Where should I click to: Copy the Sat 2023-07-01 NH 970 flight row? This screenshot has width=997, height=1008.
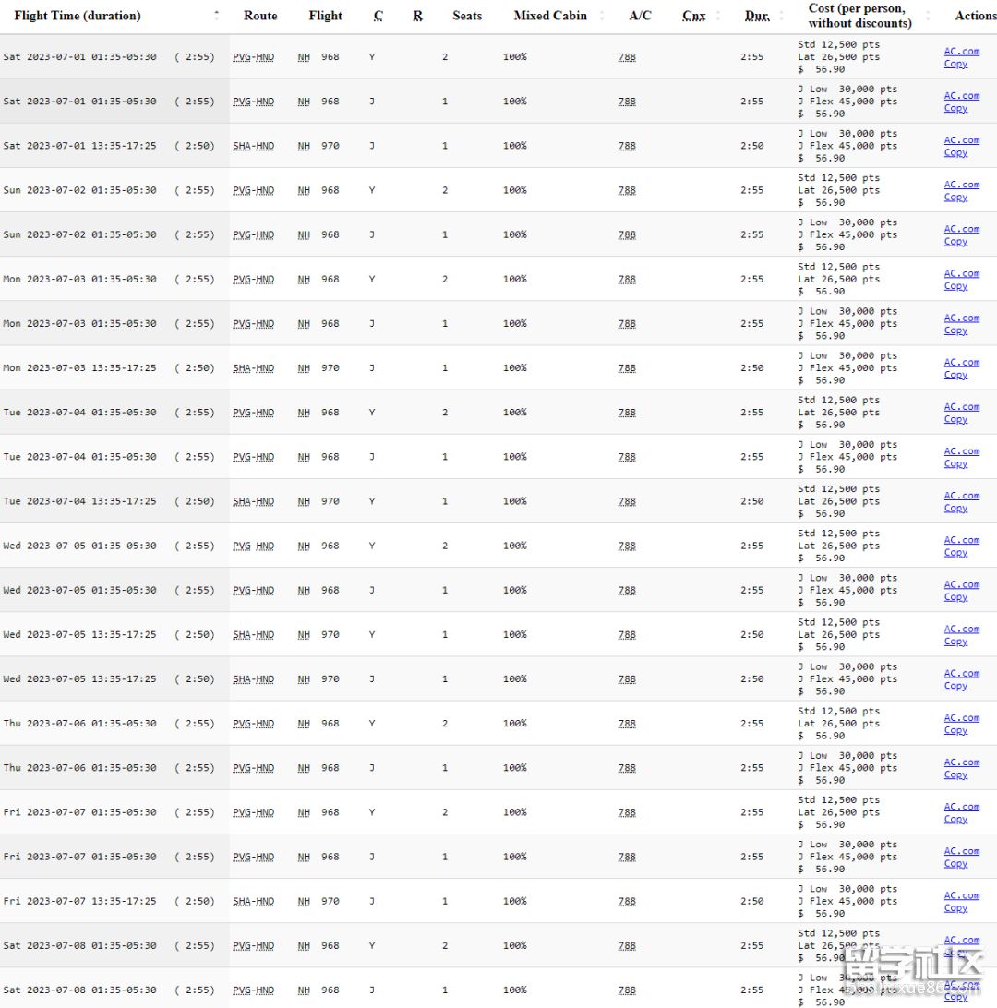[955, 152]
